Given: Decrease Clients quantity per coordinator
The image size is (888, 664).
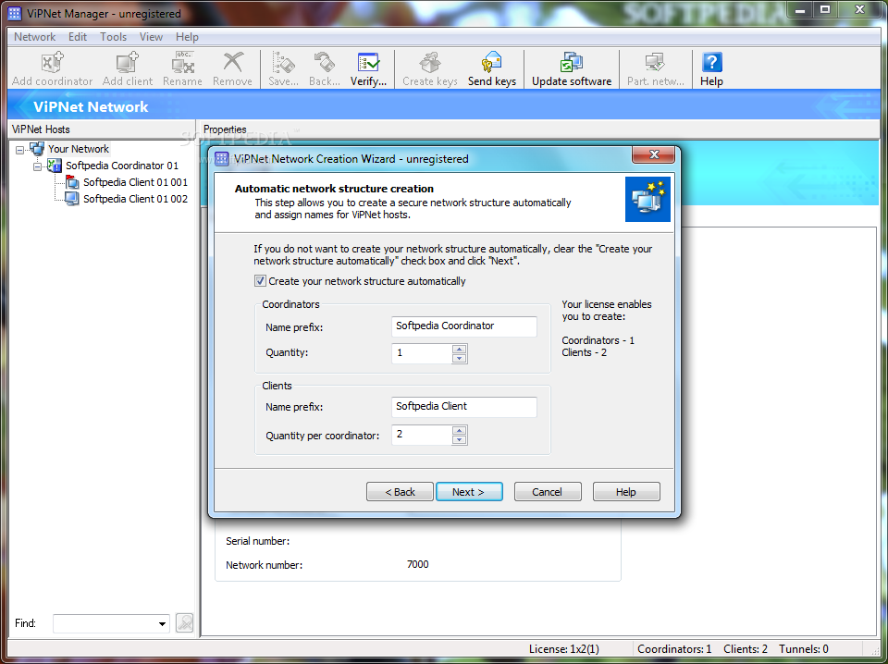Looking at the screenshot, I should point(460,440).
